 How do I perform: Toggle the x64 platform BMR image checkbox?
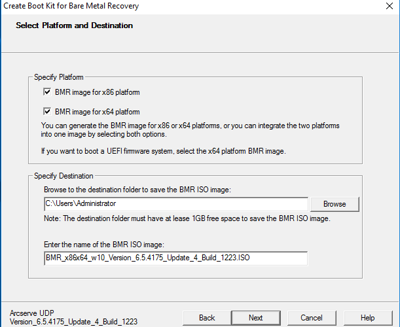point(47,111)
